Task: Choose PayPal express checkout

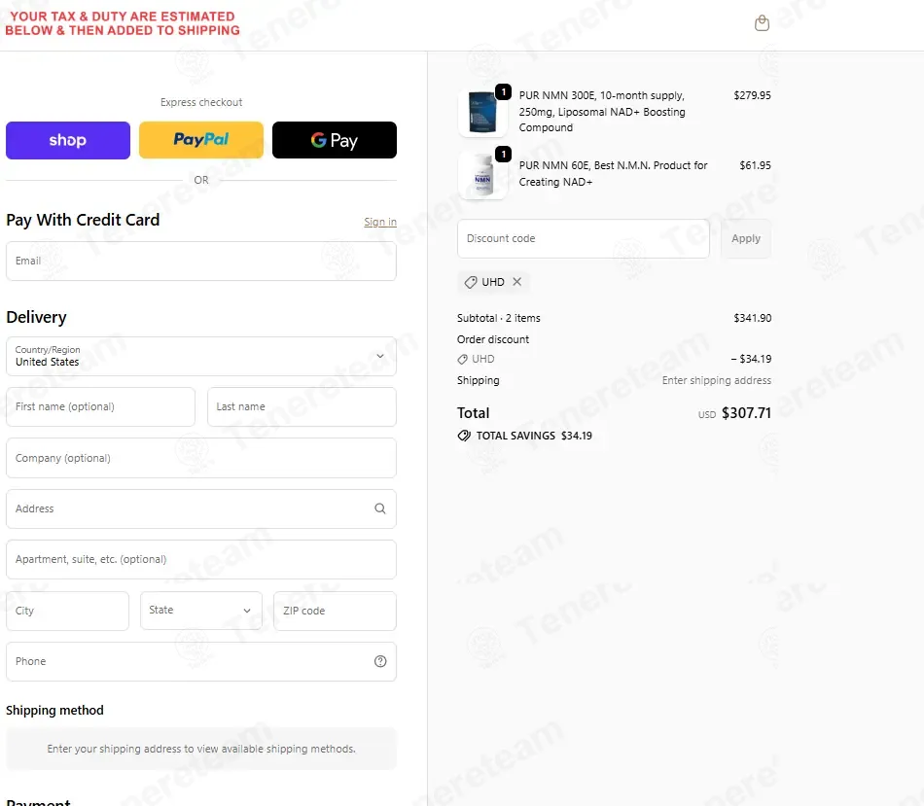Action: coord(201,140)
